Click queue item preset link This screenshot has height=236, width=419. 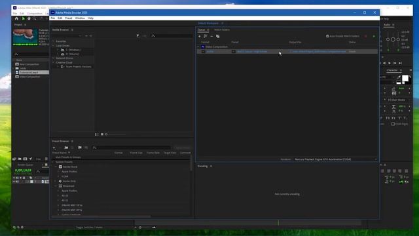(x=252, y=51)
